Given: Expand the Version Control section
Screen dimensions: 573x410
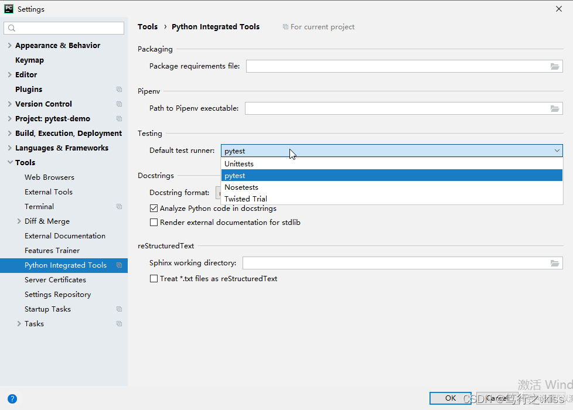Looking at the screenshot, I should (10, 104).
